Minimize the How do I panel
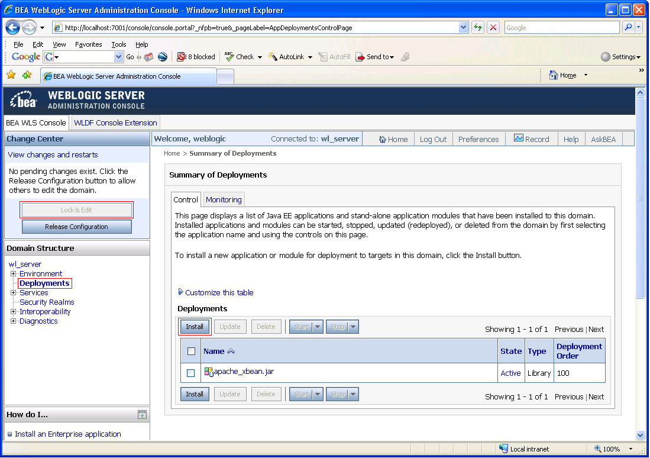 tap(142, 414)
